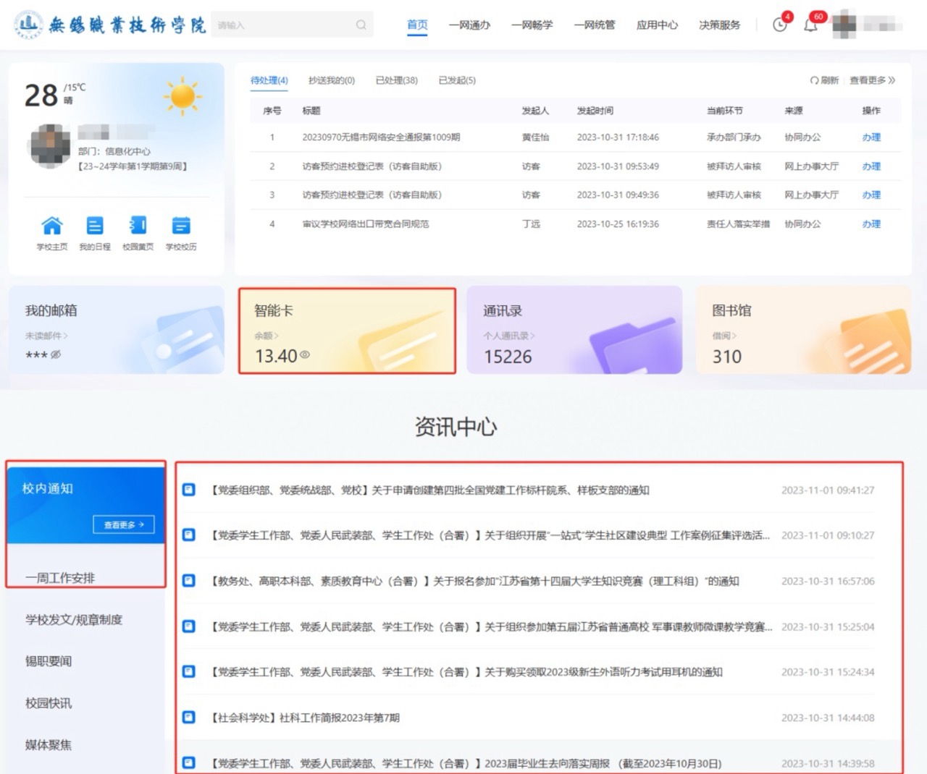Toggle mailbox unread count visibility eye
The image size is (927, 774).
[x=56, y=354]
